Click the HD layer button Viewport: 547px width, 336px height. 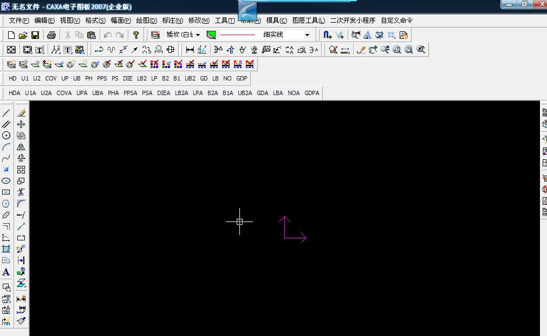click(12, 79)
